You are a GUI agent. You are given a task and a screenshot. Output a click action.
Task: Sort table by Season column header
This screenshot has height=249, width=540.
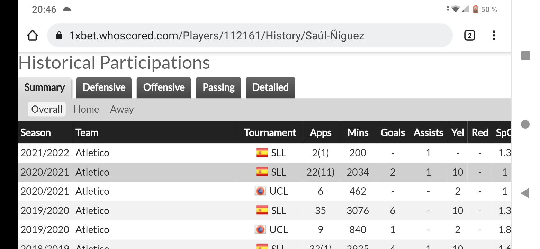click(x=36, y=132)
